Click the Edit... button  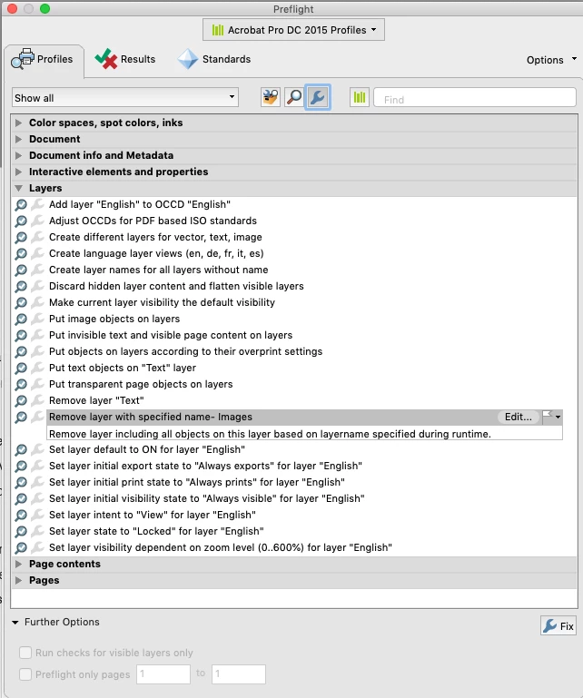point(518,417)
